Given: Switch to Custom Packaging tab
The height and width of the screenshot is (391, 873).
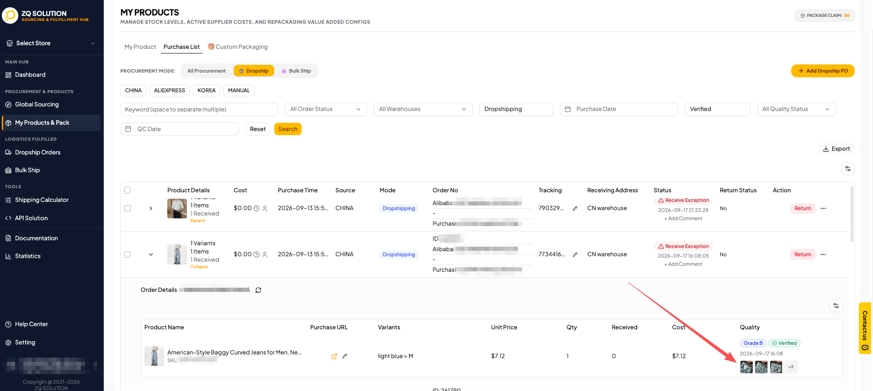Looking at the screenshot, I should pyautogui.click(x=238, y=47).
